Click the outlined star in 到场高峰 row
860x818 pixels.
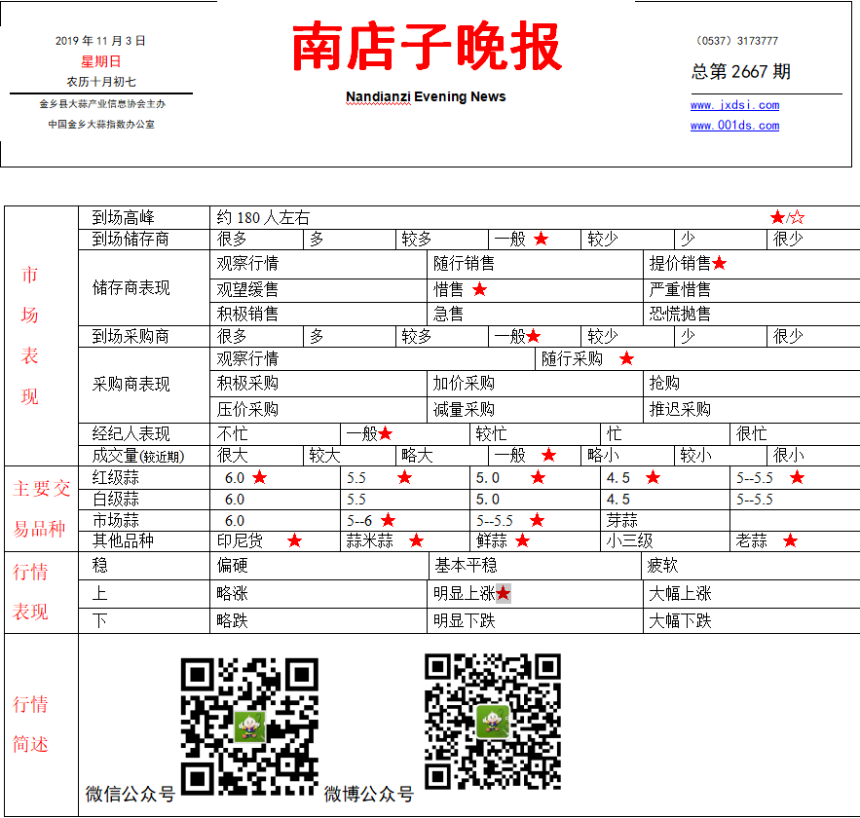pos(798,218)
